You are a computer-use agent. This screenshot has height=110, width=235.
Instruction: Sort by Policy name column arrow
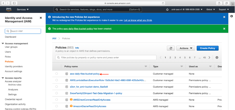pos(146,66)
